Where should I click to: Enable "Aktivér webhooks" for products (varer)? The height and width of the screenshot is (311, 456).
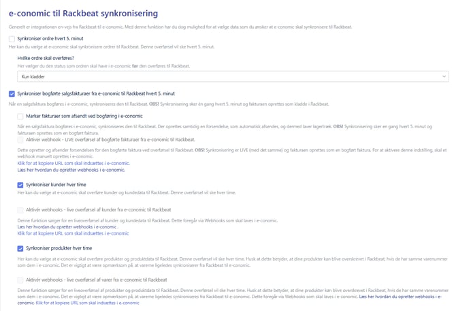(x=20, y=280)
